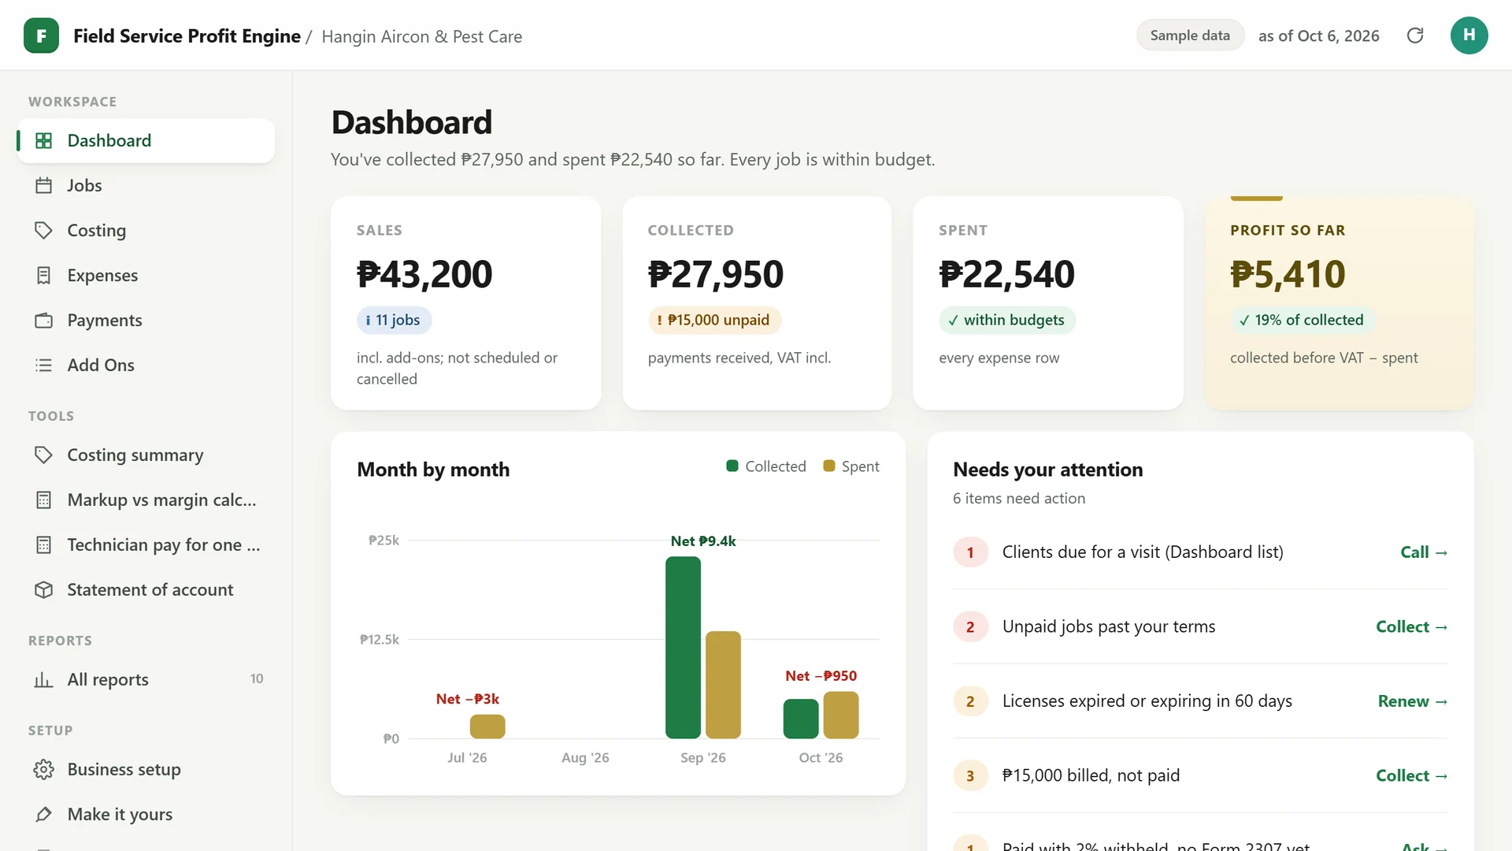This screenshot has height=851, width=1512.
Task: Click the green F app logo
Action: click(x=41, y=35)
